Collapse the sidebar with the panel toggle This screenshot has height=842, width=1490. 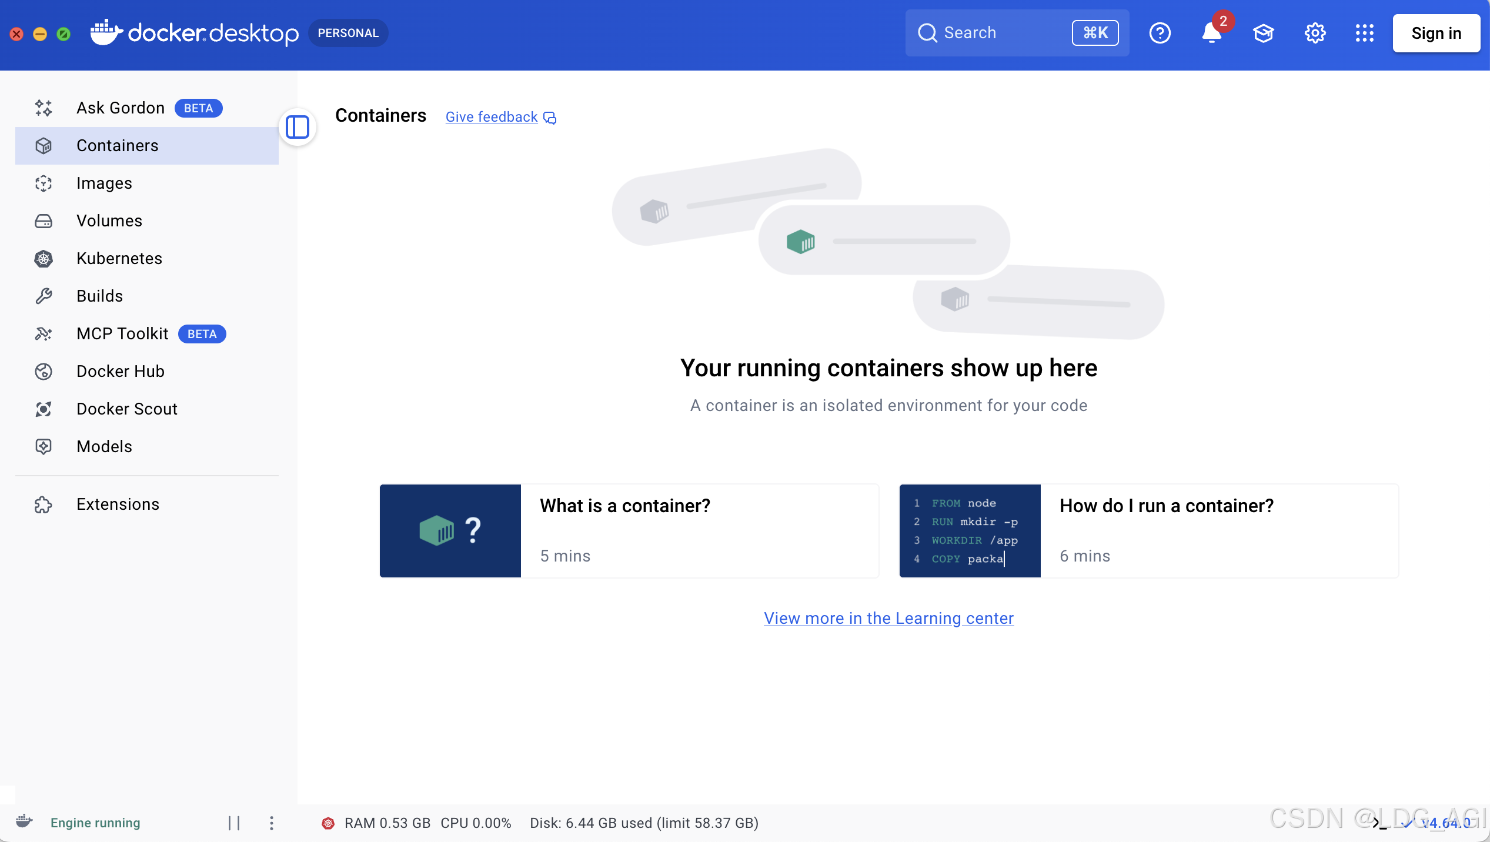[298, 127]
